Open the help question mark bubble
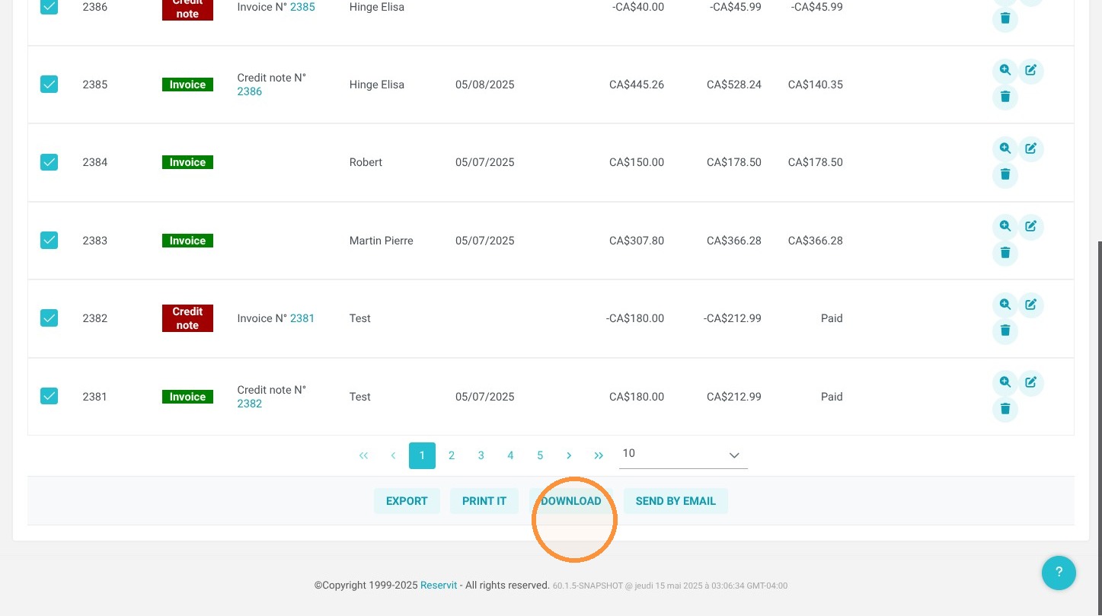This screenshot has height=616, width=1102. click(x=1059, y=573)
